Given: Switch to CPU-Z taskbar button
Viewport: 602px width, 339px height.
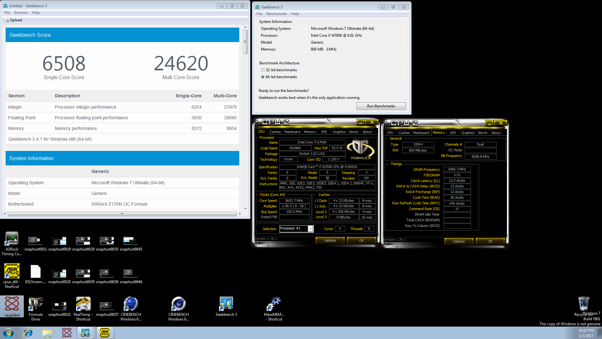Looking at the screenshot, I should pos(105,333).
